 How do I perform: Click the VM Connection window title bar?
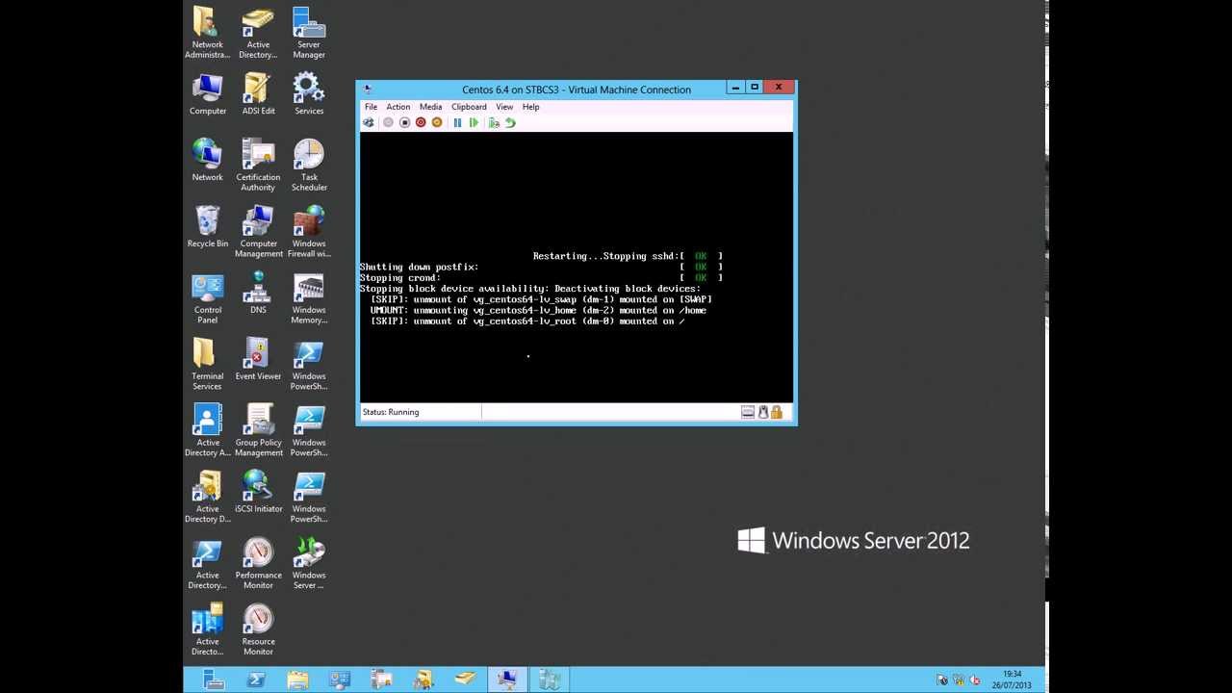tap(577, 90)
